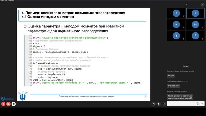The width and height of the screenshot is (206, 116).
Task: Click the chat message "слышно"
Action: 171,76
